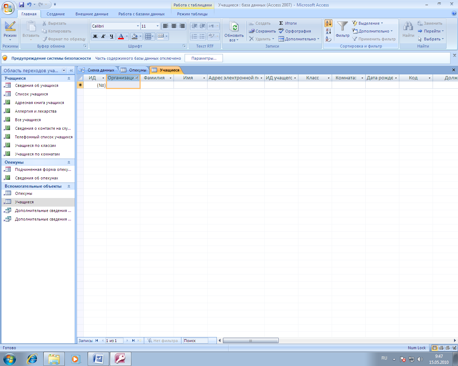Open Адресная книга учащихся report

click(38, 103)
